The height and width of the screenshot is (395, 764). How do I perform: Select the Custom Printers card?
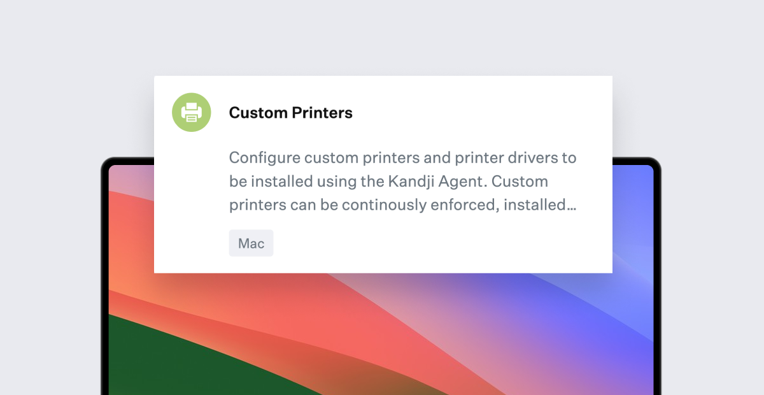point(383,173)
